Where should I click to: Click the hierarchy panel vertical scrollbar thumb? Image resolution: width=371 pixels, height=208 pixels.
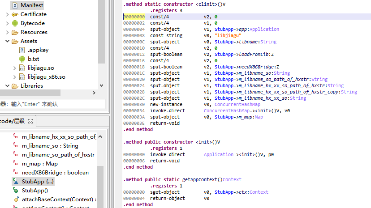[x=100, y=187]
